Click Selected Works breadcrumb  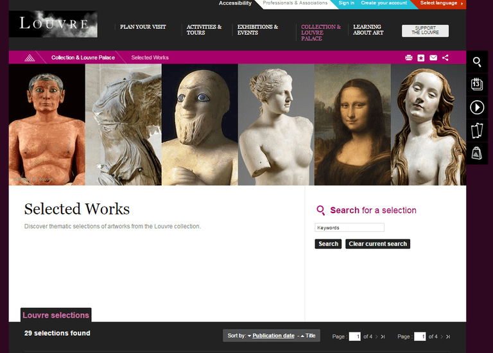coord(150,58)
